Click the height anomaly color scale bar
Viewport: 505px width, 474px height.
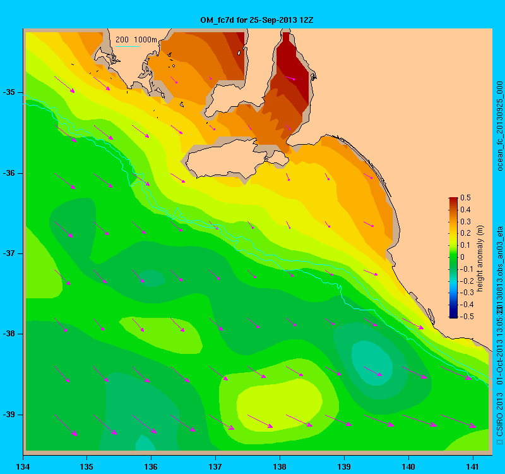tap(453, 258)
